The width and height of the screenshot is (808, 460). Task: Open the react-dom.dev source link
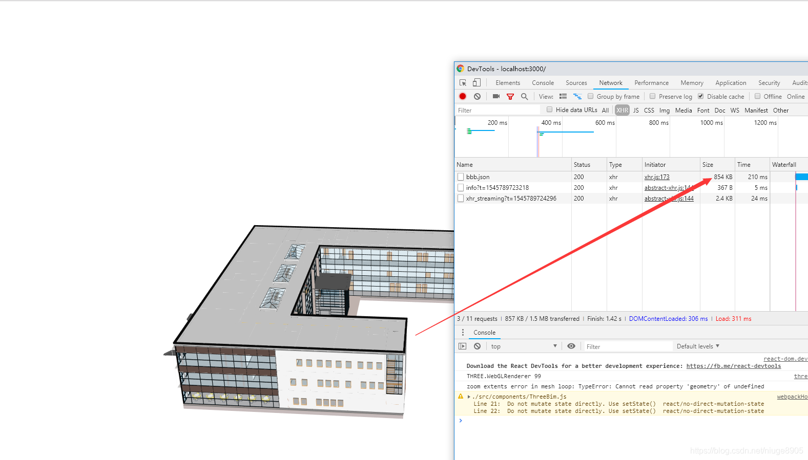785,359
